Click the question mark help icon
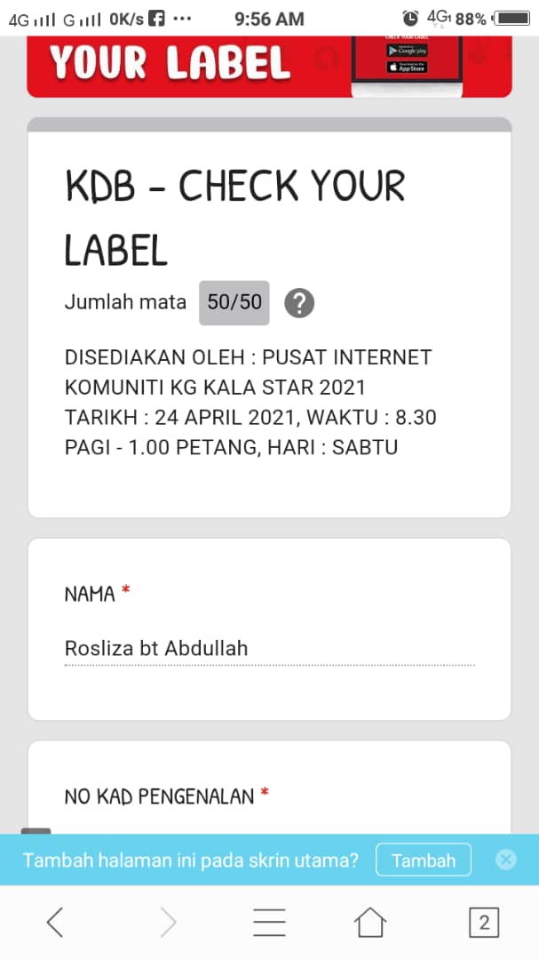539x960 pixels. (x=299, y=303)
